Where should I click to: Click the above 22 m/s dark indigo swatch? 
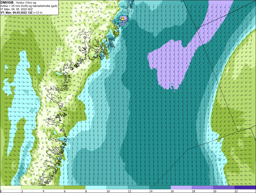click(245, 187)
